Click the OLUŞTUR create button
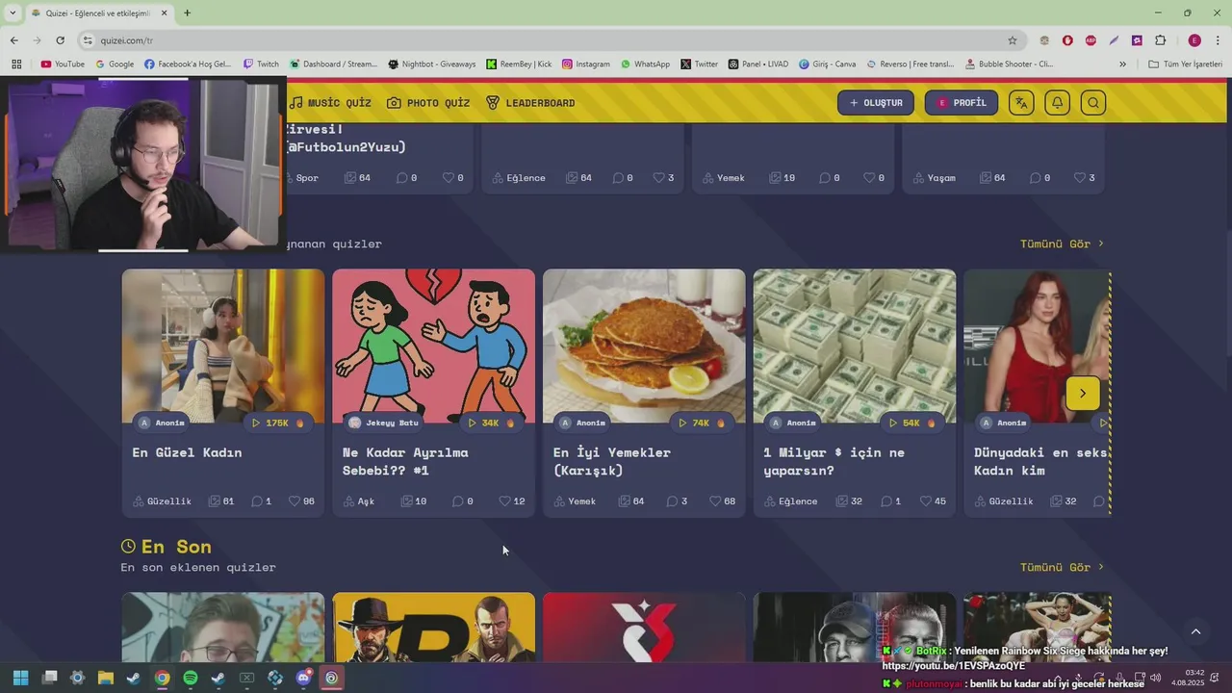Image resolution: width=1232 pixels, height=693 pixels. [x=876, y=103]
